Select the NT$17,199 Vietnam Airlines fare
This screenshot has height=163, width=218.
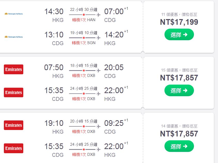tap(179, 35)
